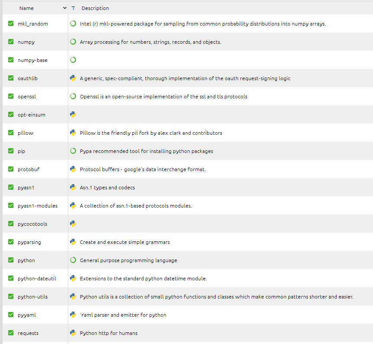The height and width of the screenshot is (344, 373).
Task: Uncheck the python package checkbox
Action: 11,260
